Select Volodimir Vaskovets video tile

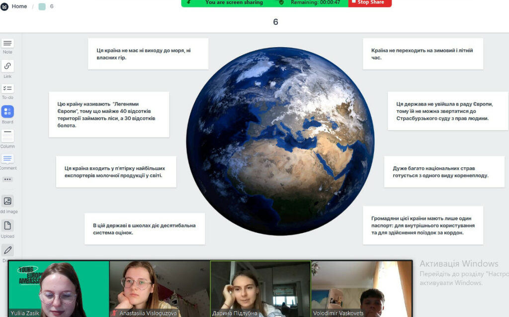click(x=362, y=289)
